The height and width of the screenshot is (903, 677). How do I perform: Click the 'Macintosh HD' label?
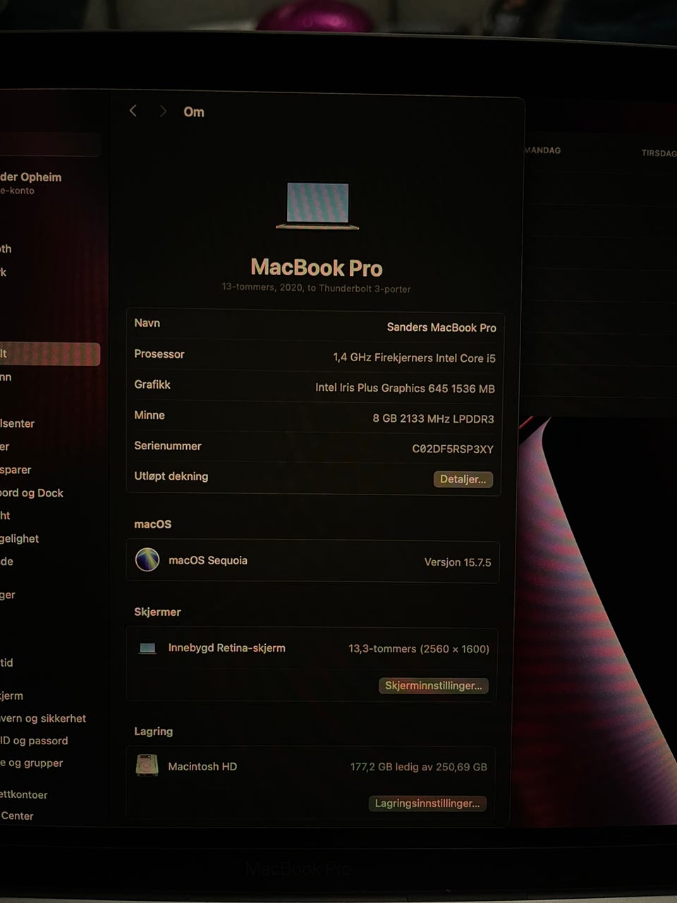tap(202, 766)
